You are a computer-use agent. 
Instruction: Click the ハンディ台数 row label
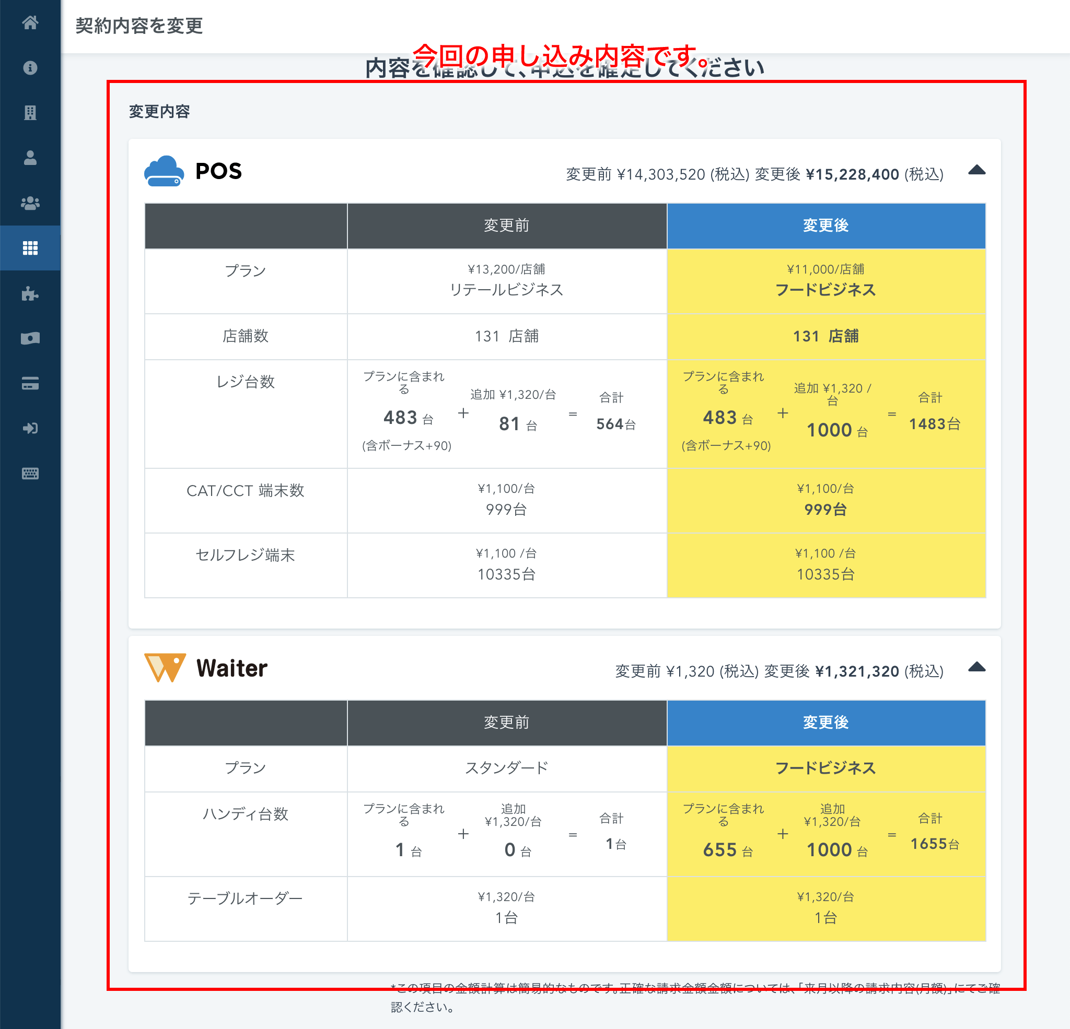246,814
